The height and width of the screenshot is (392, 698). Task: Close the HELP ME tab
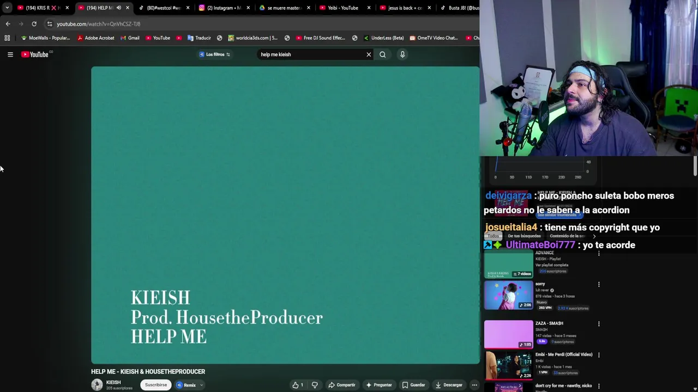128,8
